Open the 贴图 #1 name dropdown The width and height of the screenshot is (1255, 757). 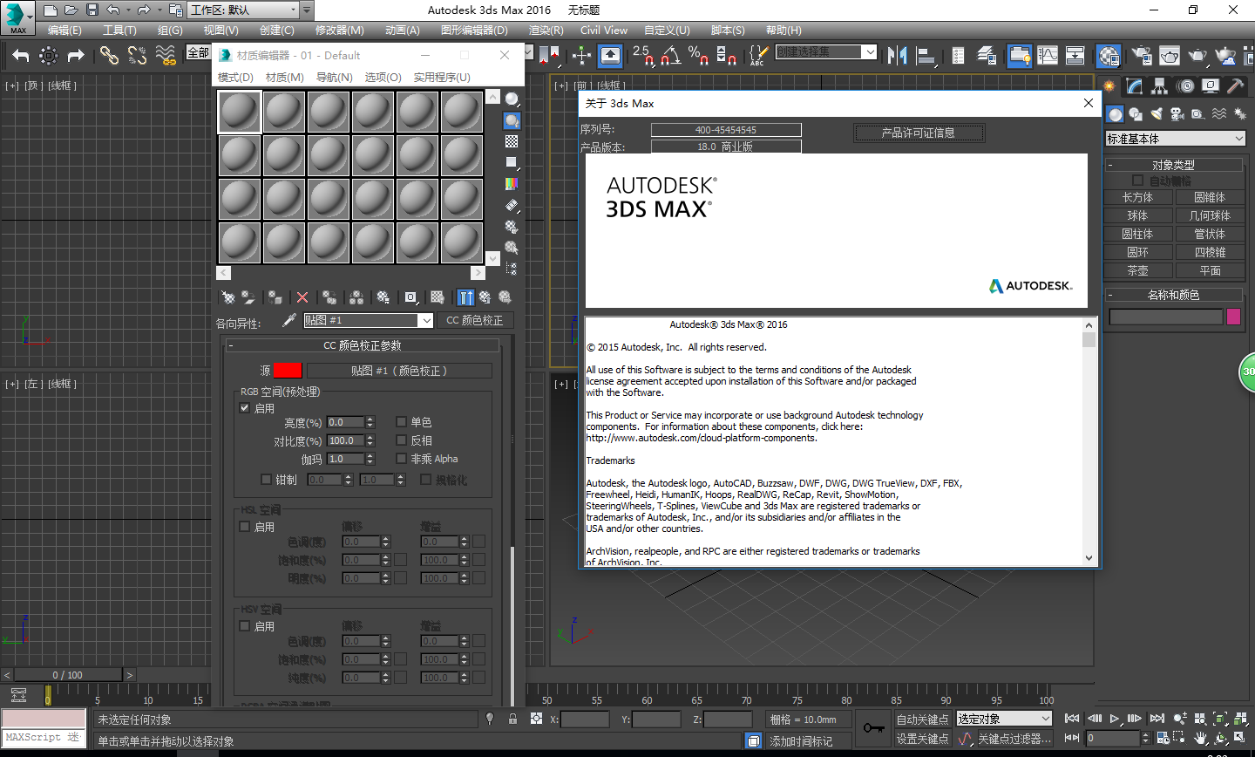click(x=426, y=321)
